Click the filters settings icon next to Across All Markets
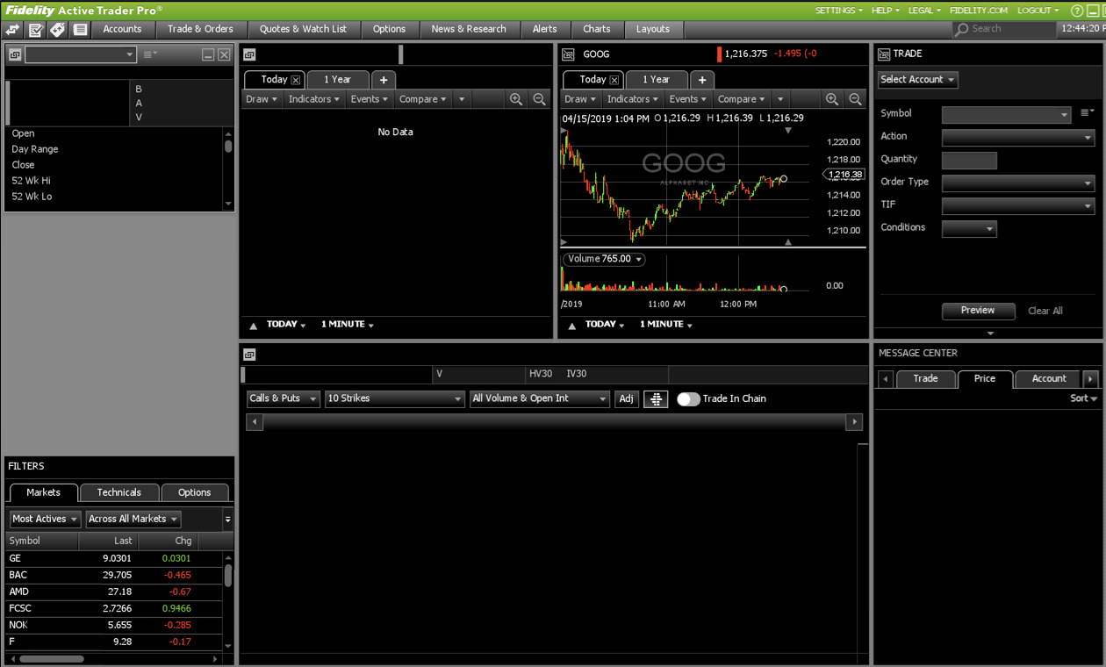 click(x=227, y=519)
